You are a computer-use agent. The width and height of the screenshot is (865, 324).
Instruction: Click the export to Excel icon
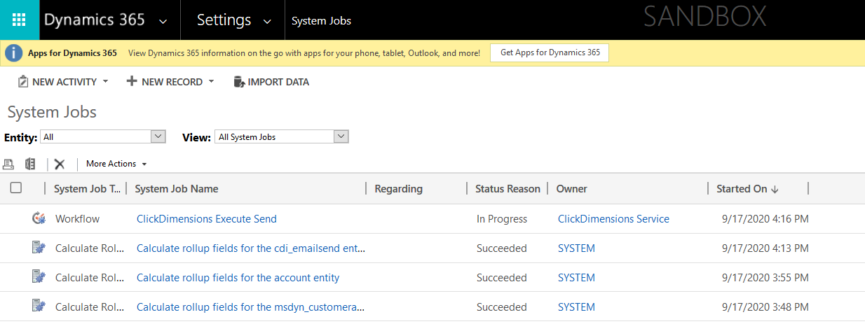(x=29, y=164)
